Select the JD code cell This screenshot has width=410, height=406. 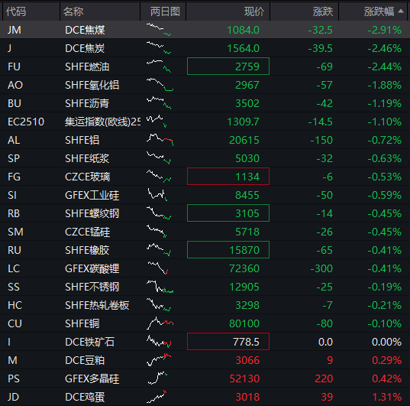click(x=13, y=397)
